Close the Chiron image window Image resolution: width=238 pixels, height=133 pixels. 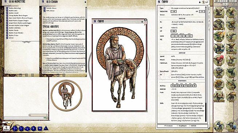[145, 20]
